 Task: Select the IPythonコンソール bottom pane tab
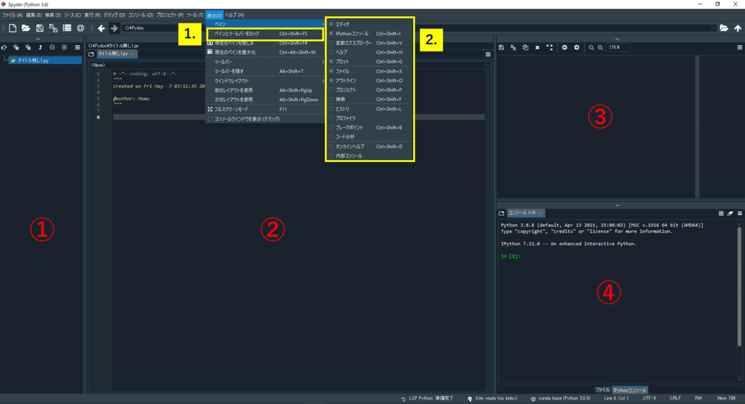[630, 390]
